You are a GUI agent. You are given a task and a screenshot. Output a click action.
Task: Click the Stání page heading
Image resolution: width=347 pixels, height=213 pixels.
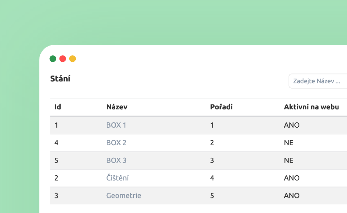pos(60,79)
